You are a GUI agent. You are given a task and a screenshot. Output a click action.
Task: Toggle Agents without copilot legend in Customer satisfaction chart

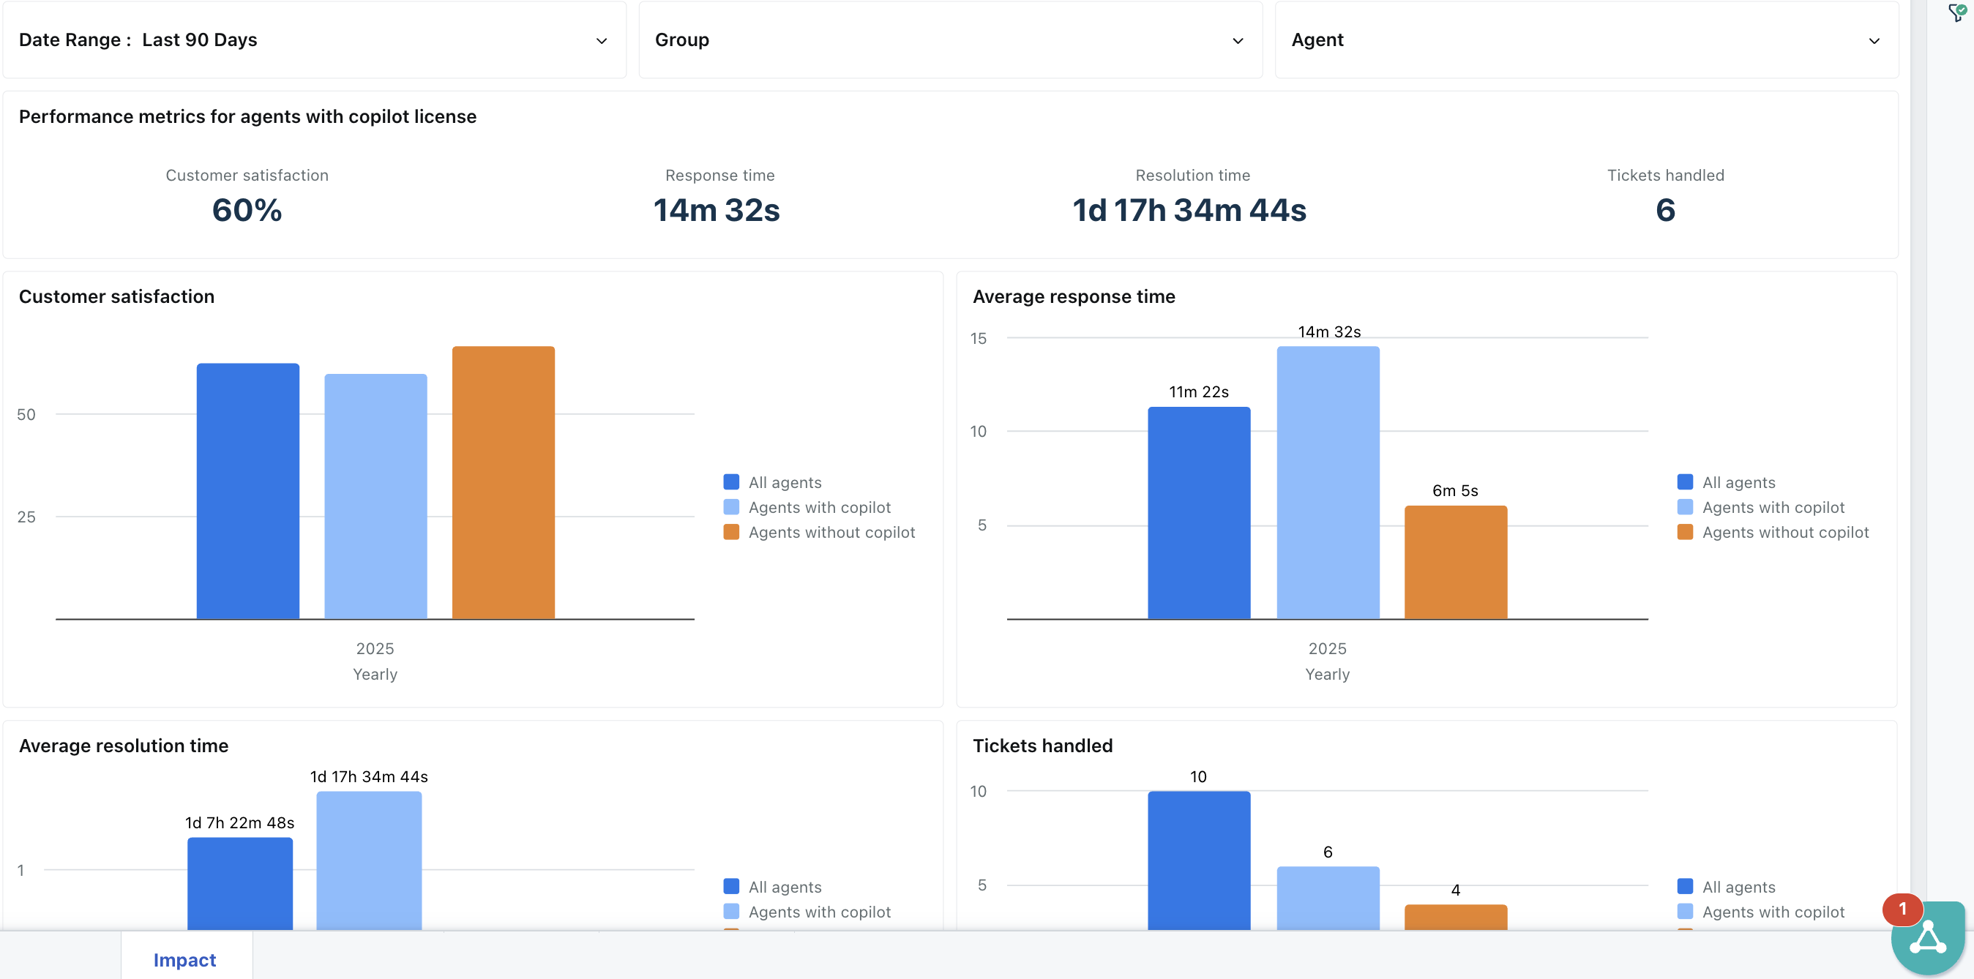pos(831,533)
